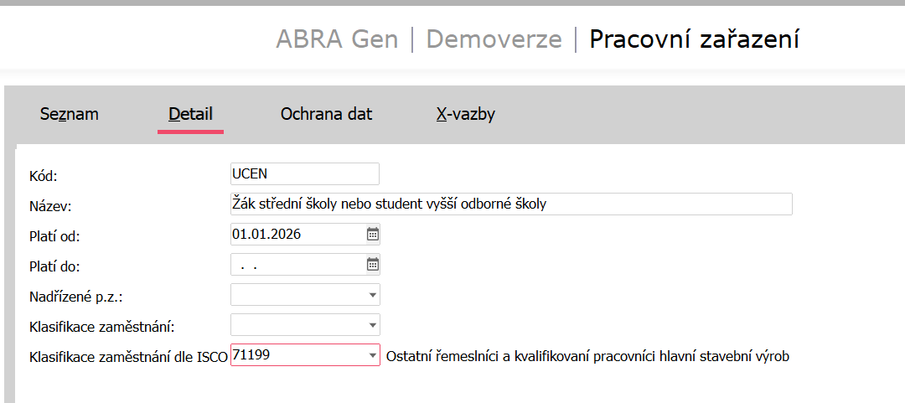Image resolution: width=905 pixels, height=403 pixels.
Task: Expand the Nadřízené p.z. dropdown arrow
Action: [x=372, y=295]
